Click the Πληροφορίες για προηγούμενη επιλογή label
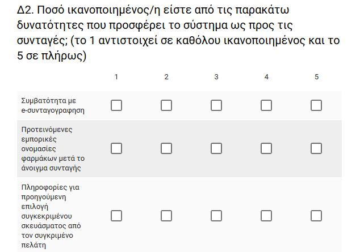This screenshot has width=360, height=252. pos(51,216)
